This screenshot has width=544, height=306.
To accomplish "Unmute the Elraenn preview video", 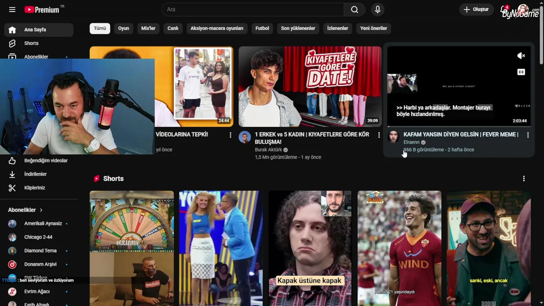I will click(521, 56).
